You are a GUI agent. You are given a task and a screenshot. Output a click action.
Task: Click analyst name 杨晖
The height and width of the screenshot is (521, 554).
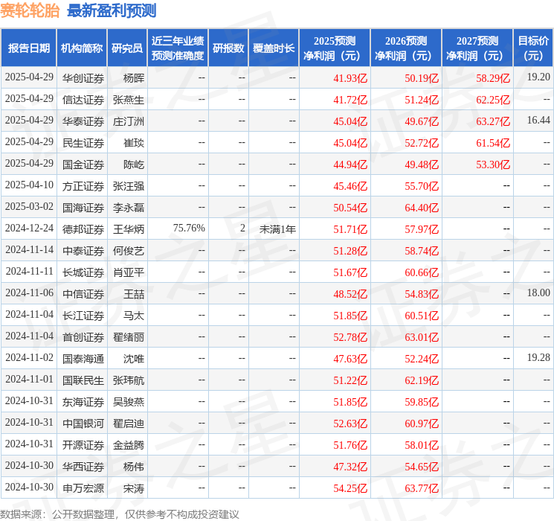click(134, 78)
